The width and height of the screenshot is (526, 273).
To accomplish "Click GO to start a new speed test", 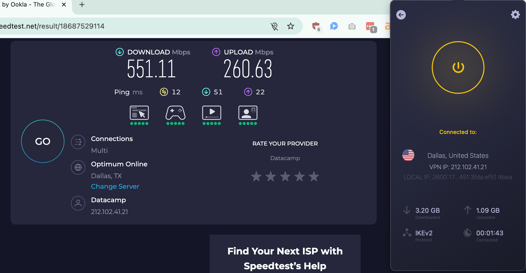I will (x=42, y=141).
